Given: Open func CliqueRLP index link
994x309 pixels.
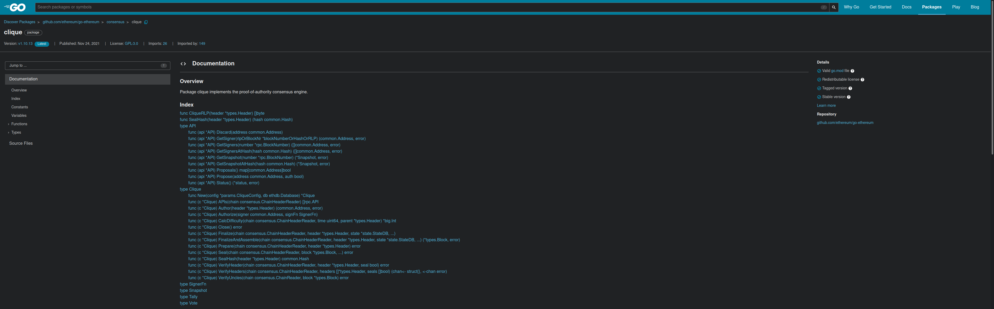Looking at the screenshot, I should coord(222,113).
